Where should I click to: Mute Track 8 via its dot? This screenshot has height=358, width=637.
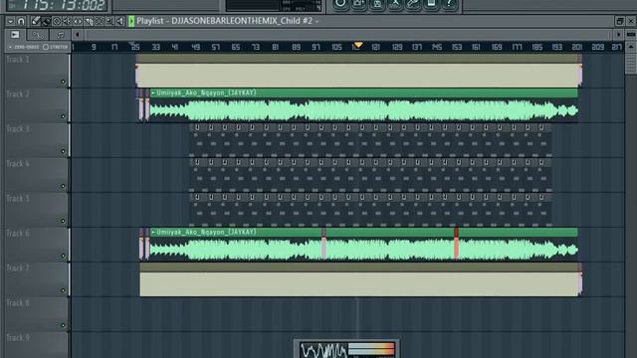(63, 325)
